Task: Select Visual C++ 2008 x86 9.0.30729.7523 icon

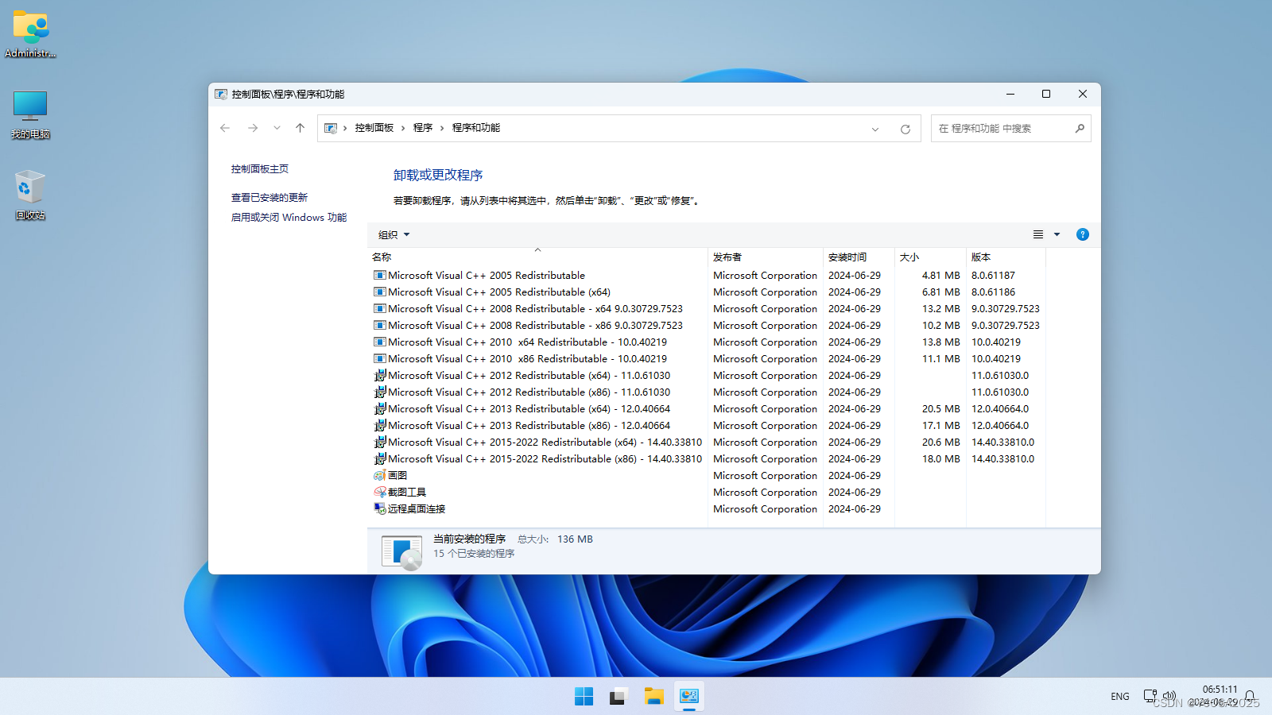Action: pyautogui.click(x=380, y=326)
